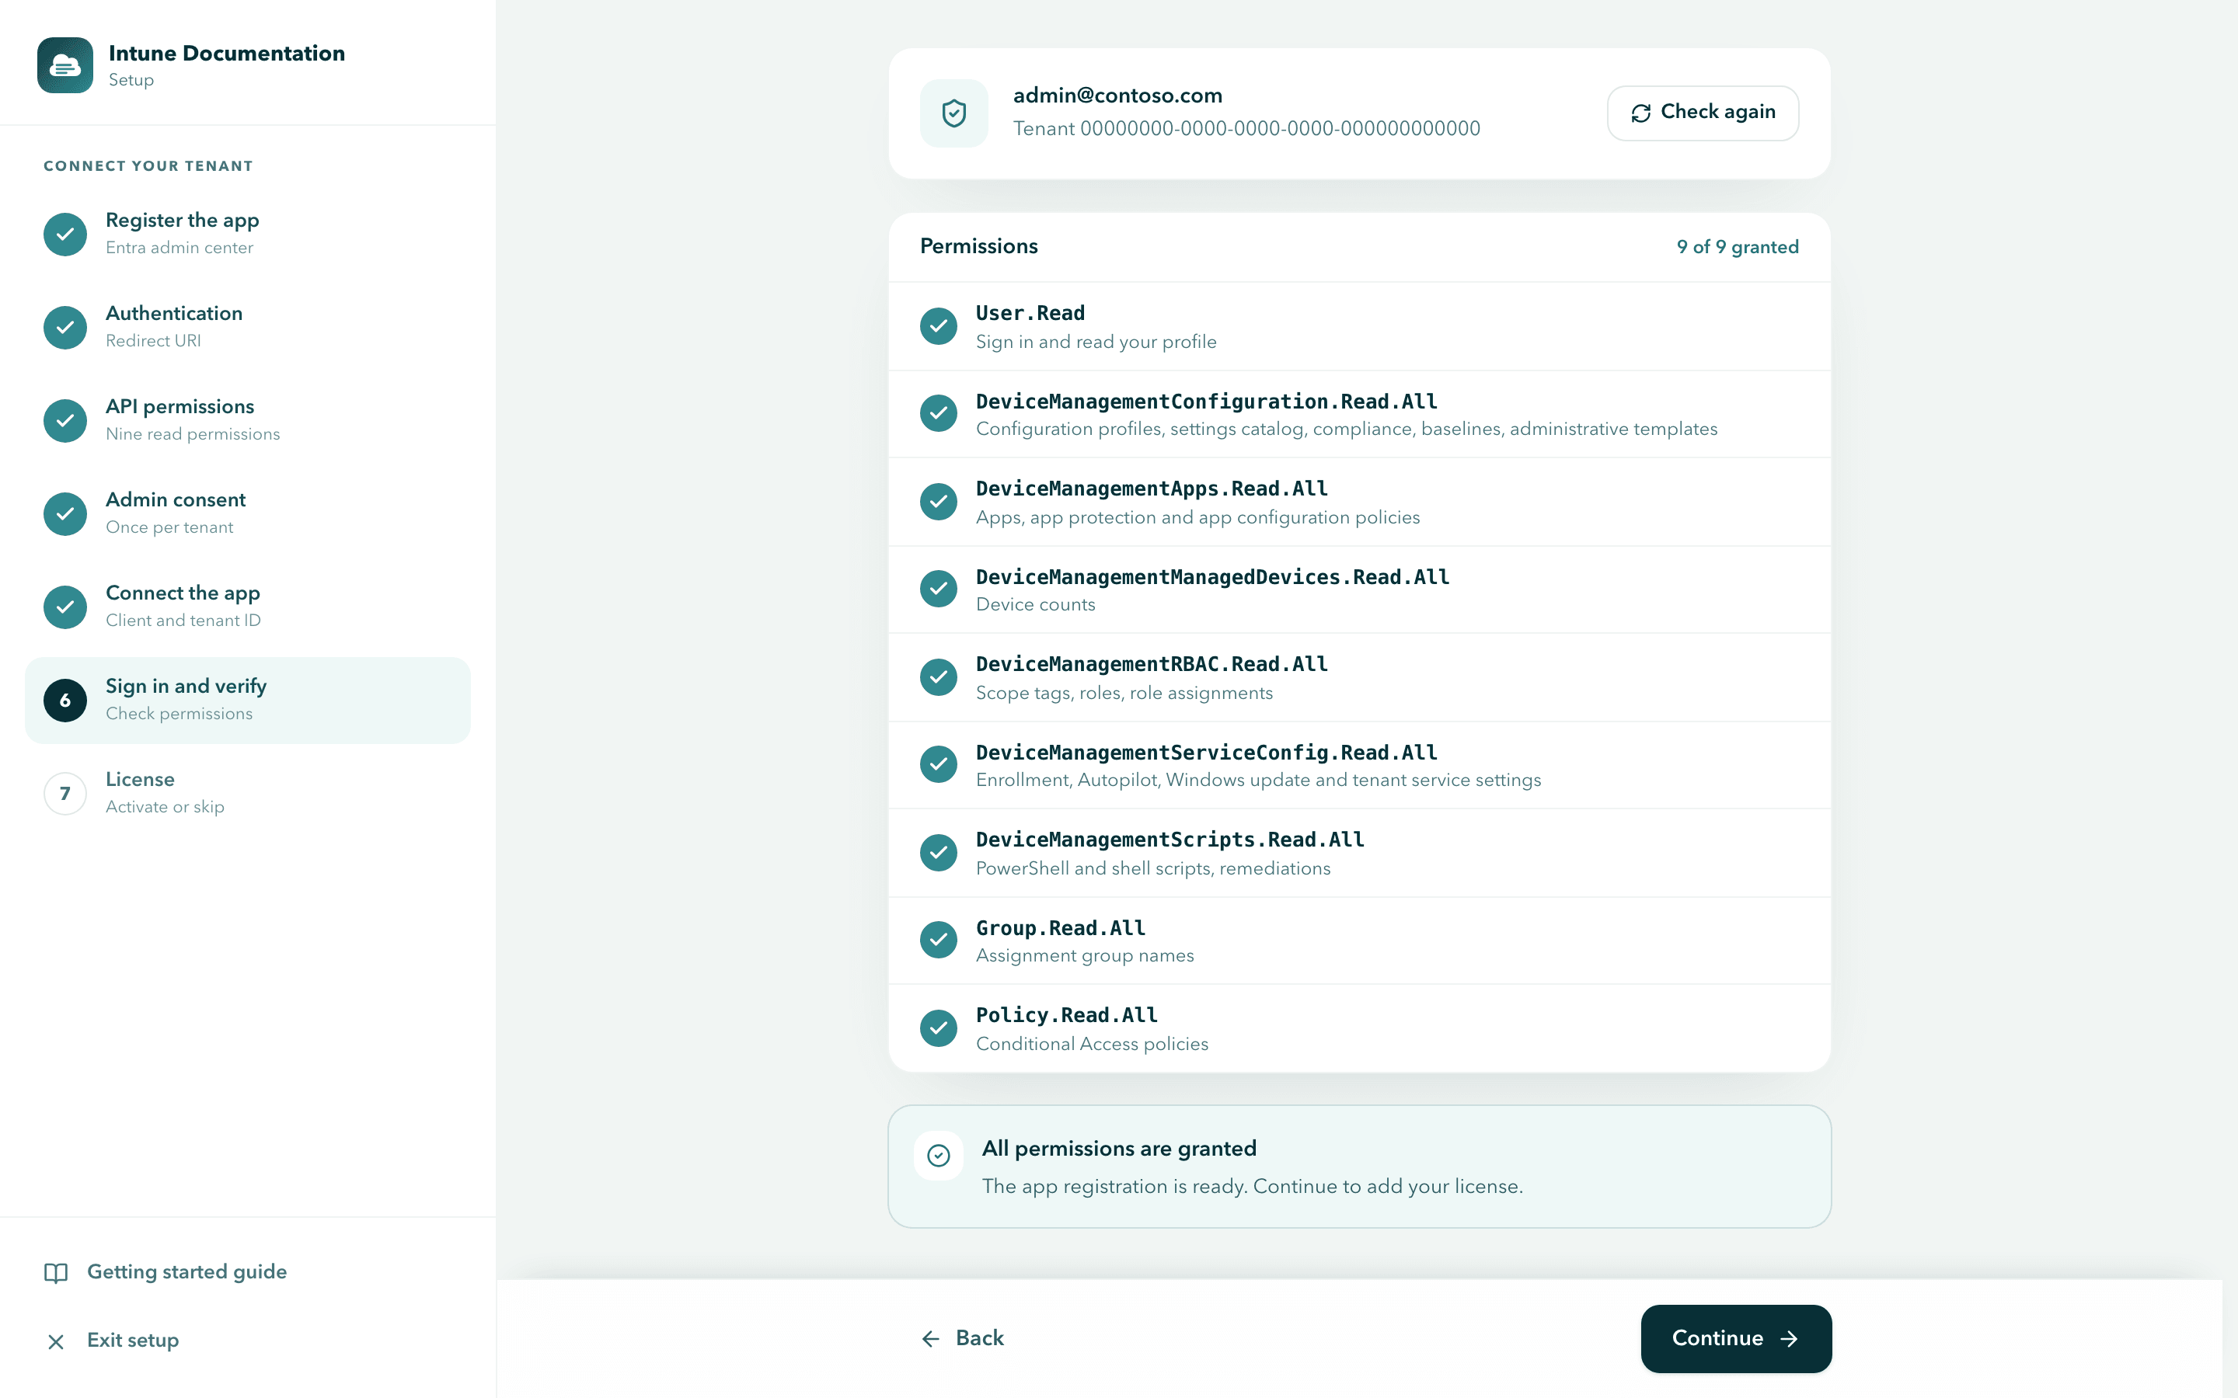Click the checkmark icon for Admin consent step
This screenshot has height=1398, width=2238.
(x=64, y=514)
